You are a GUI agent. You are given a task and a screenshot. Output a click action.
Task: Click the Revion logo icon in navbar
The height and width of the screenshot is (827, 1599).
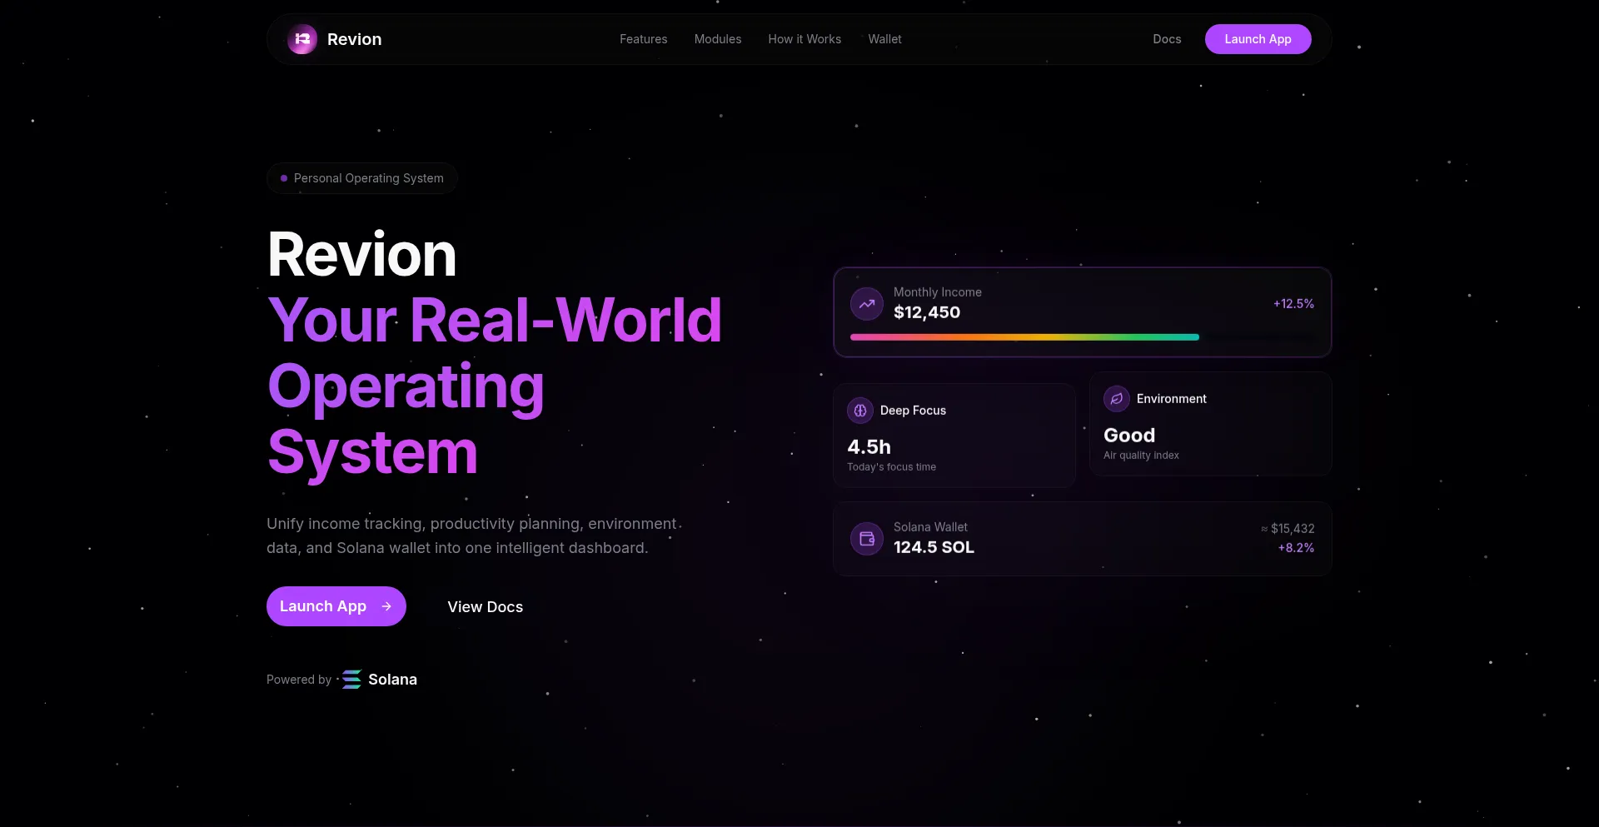(302, 39)
